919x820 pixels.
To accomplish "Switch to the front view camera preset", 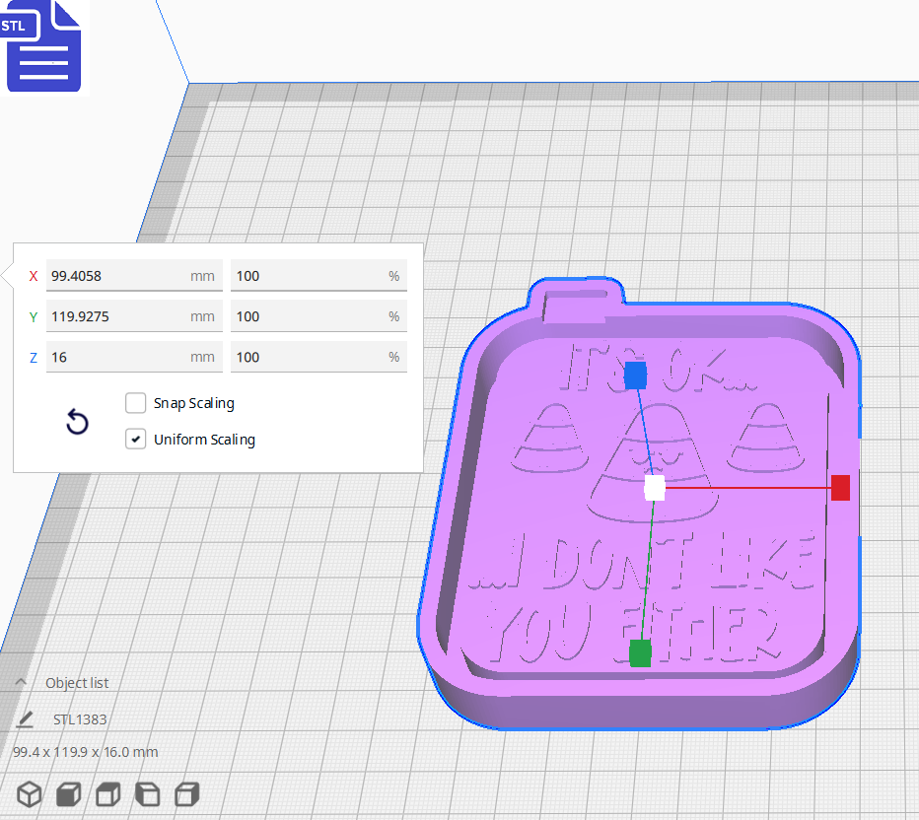I will pyautogui.click(x=68, y=794).
